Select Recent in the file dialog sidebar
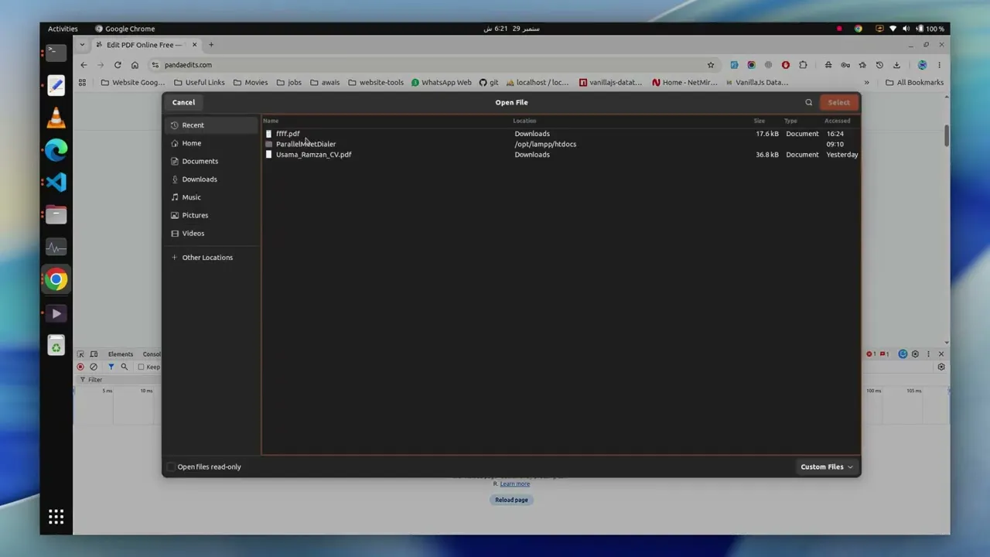Screen dimensions: 990x557 click(x=211, y=125)
